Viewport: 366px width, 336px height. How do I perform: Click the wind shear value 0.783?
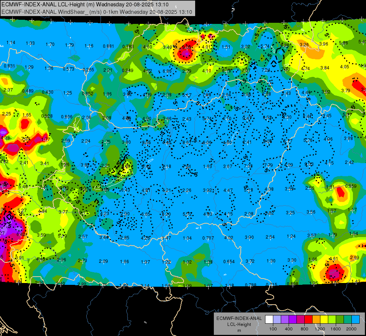[x=128, y=47]
